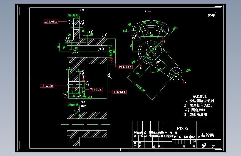Select the note 2、未注倒角为C1

tap(198, 105)
